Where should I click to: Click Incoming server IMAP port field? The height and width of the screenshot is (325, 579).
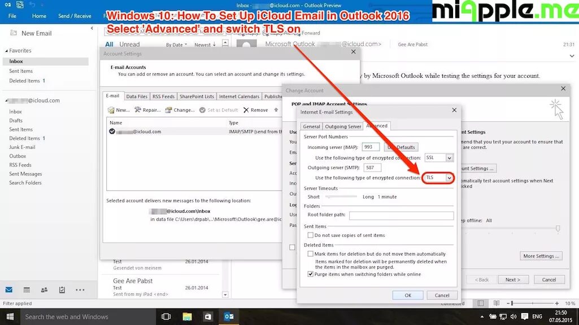point(371,147)
